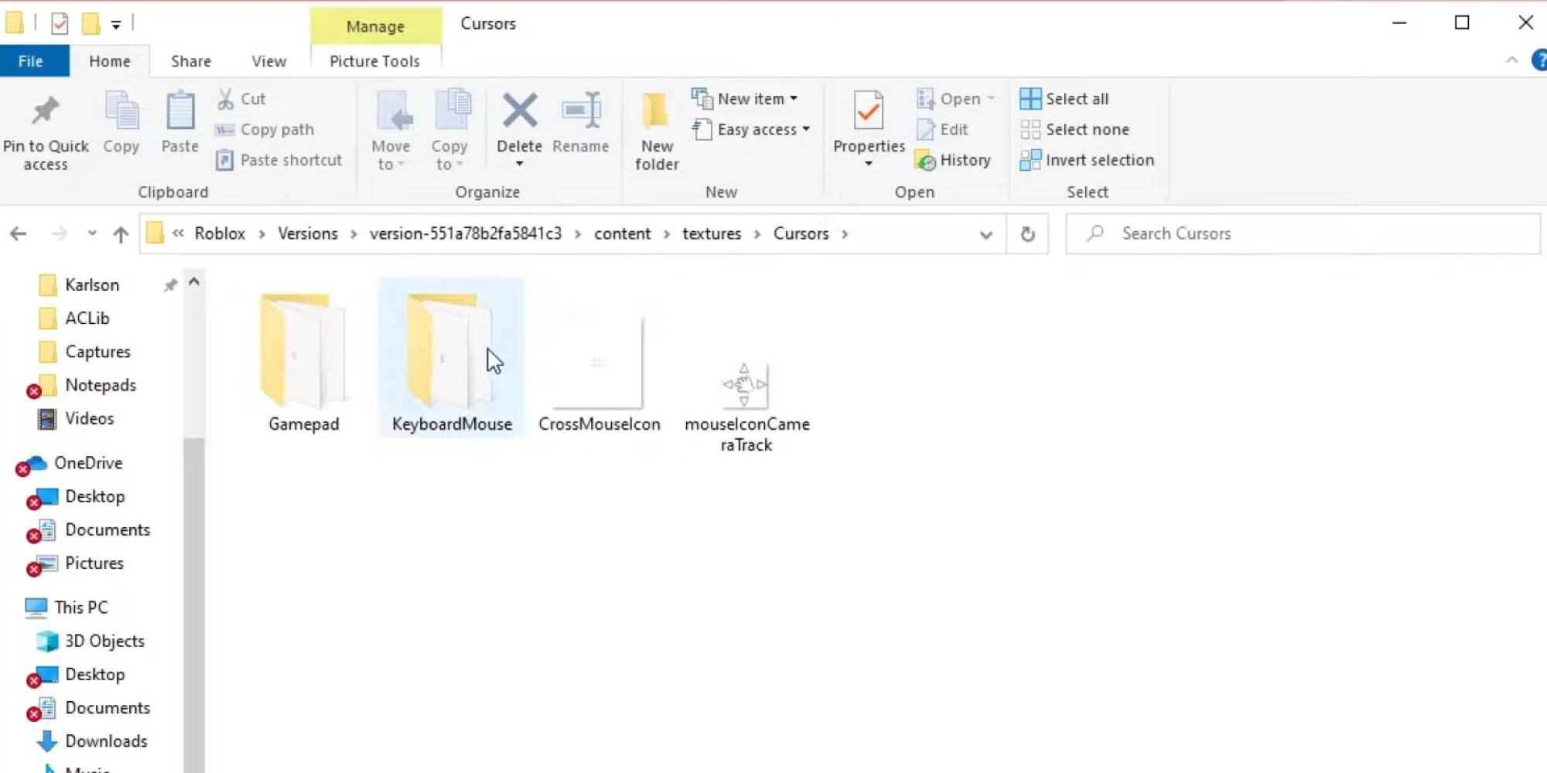Click the Rename icon

tap(581, 124)
